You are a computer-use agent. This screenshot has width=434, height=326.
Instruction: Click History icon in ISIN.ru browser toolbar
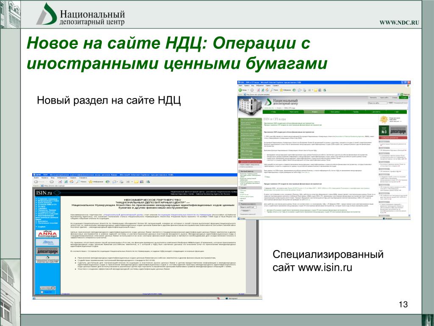pos(107,182)
